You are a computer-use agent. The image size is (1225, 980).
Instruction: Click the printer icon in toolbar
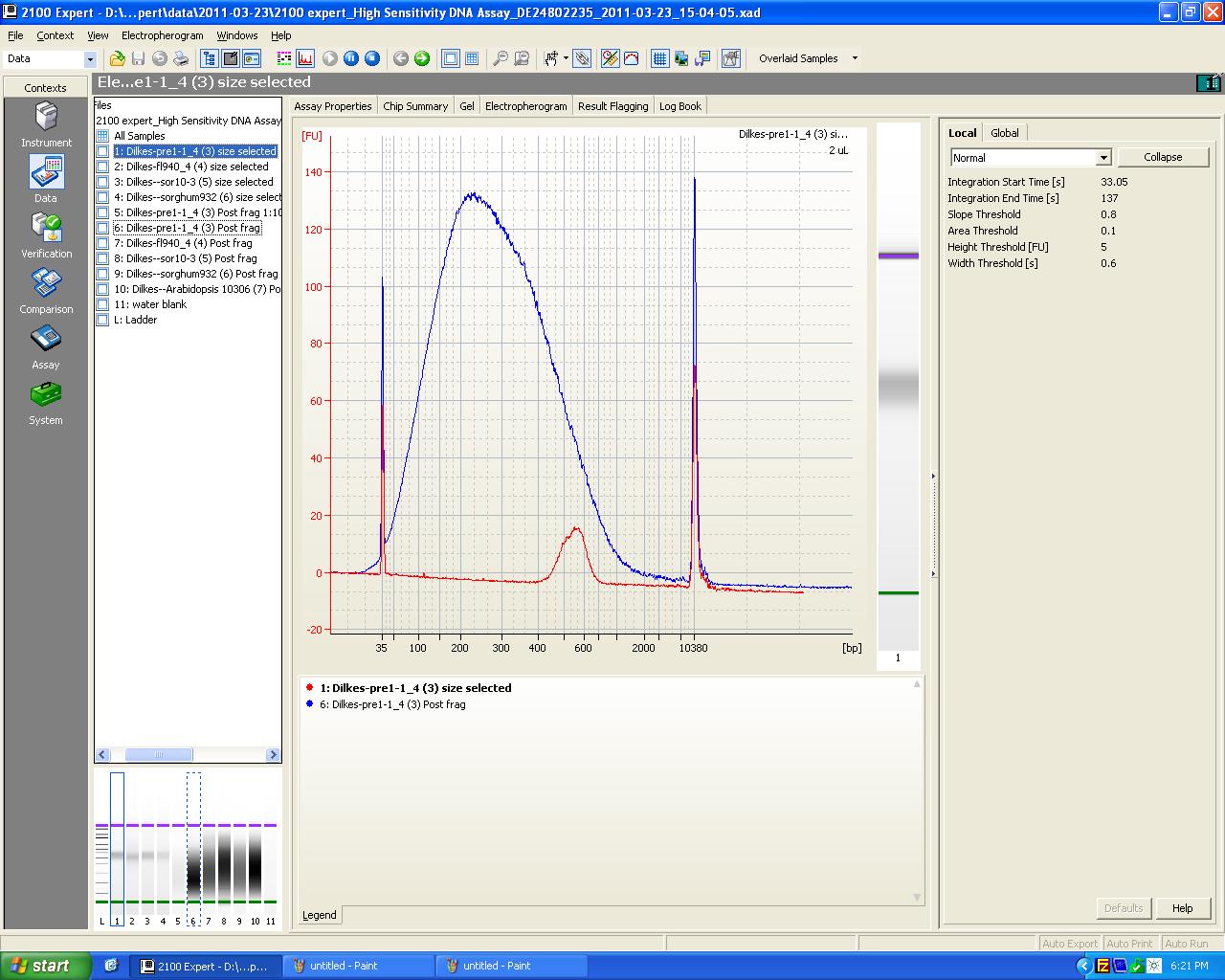pos(180,58)
